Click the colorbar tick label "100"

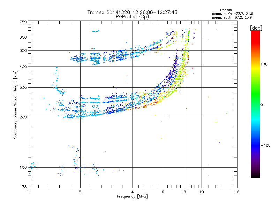264,64
